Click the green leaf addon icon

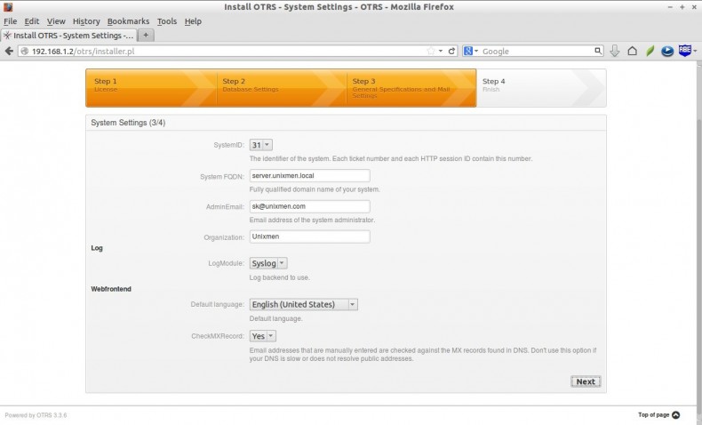650,51
